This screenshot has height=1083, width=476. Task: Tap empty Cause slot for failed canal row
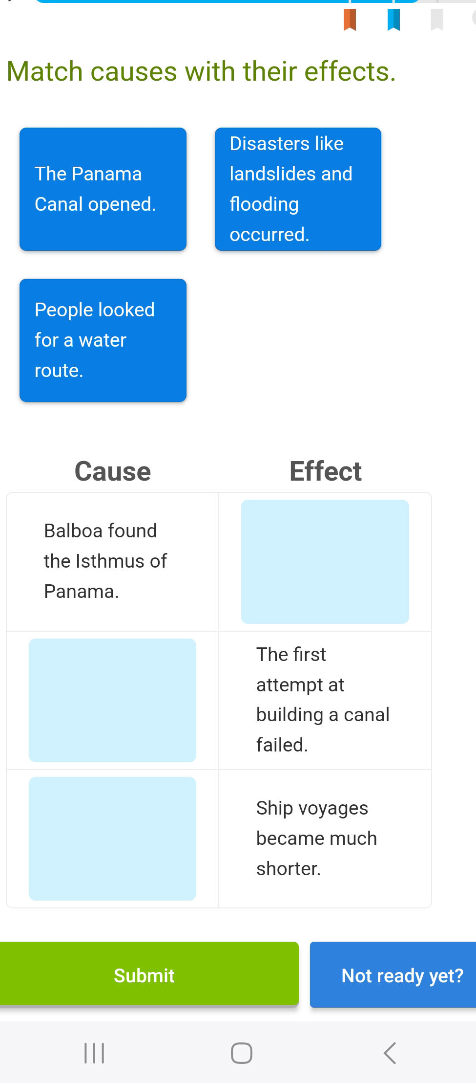pos(113,700)
